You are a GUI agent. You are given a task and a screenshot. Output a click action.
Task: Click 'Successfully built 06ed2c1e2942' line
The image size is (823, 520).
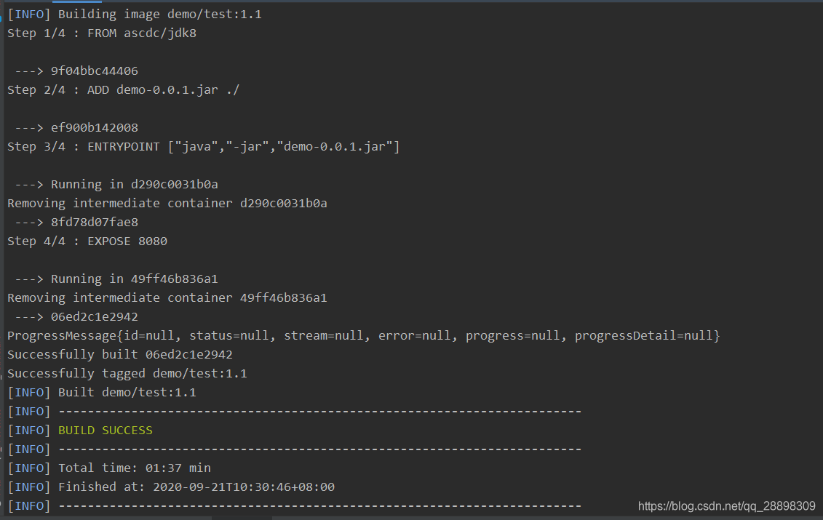(x=119, y=355)
